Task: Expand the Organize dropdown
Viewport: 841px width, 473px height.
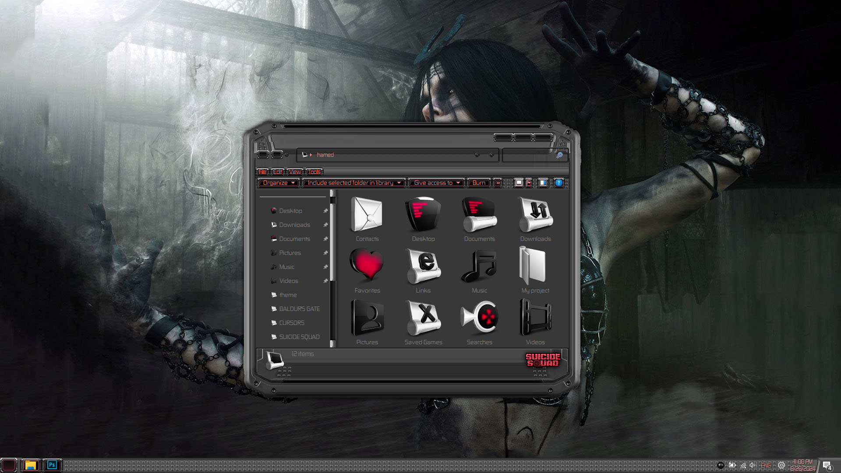Action: 279,183
